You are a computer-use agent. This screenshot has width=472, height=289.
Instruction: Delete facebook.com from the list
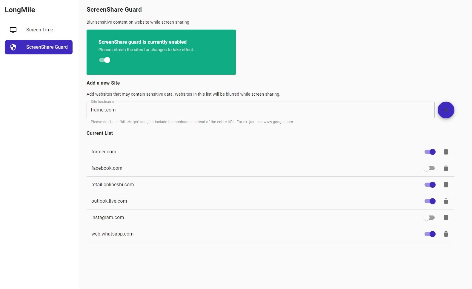(x=446, y=168)
